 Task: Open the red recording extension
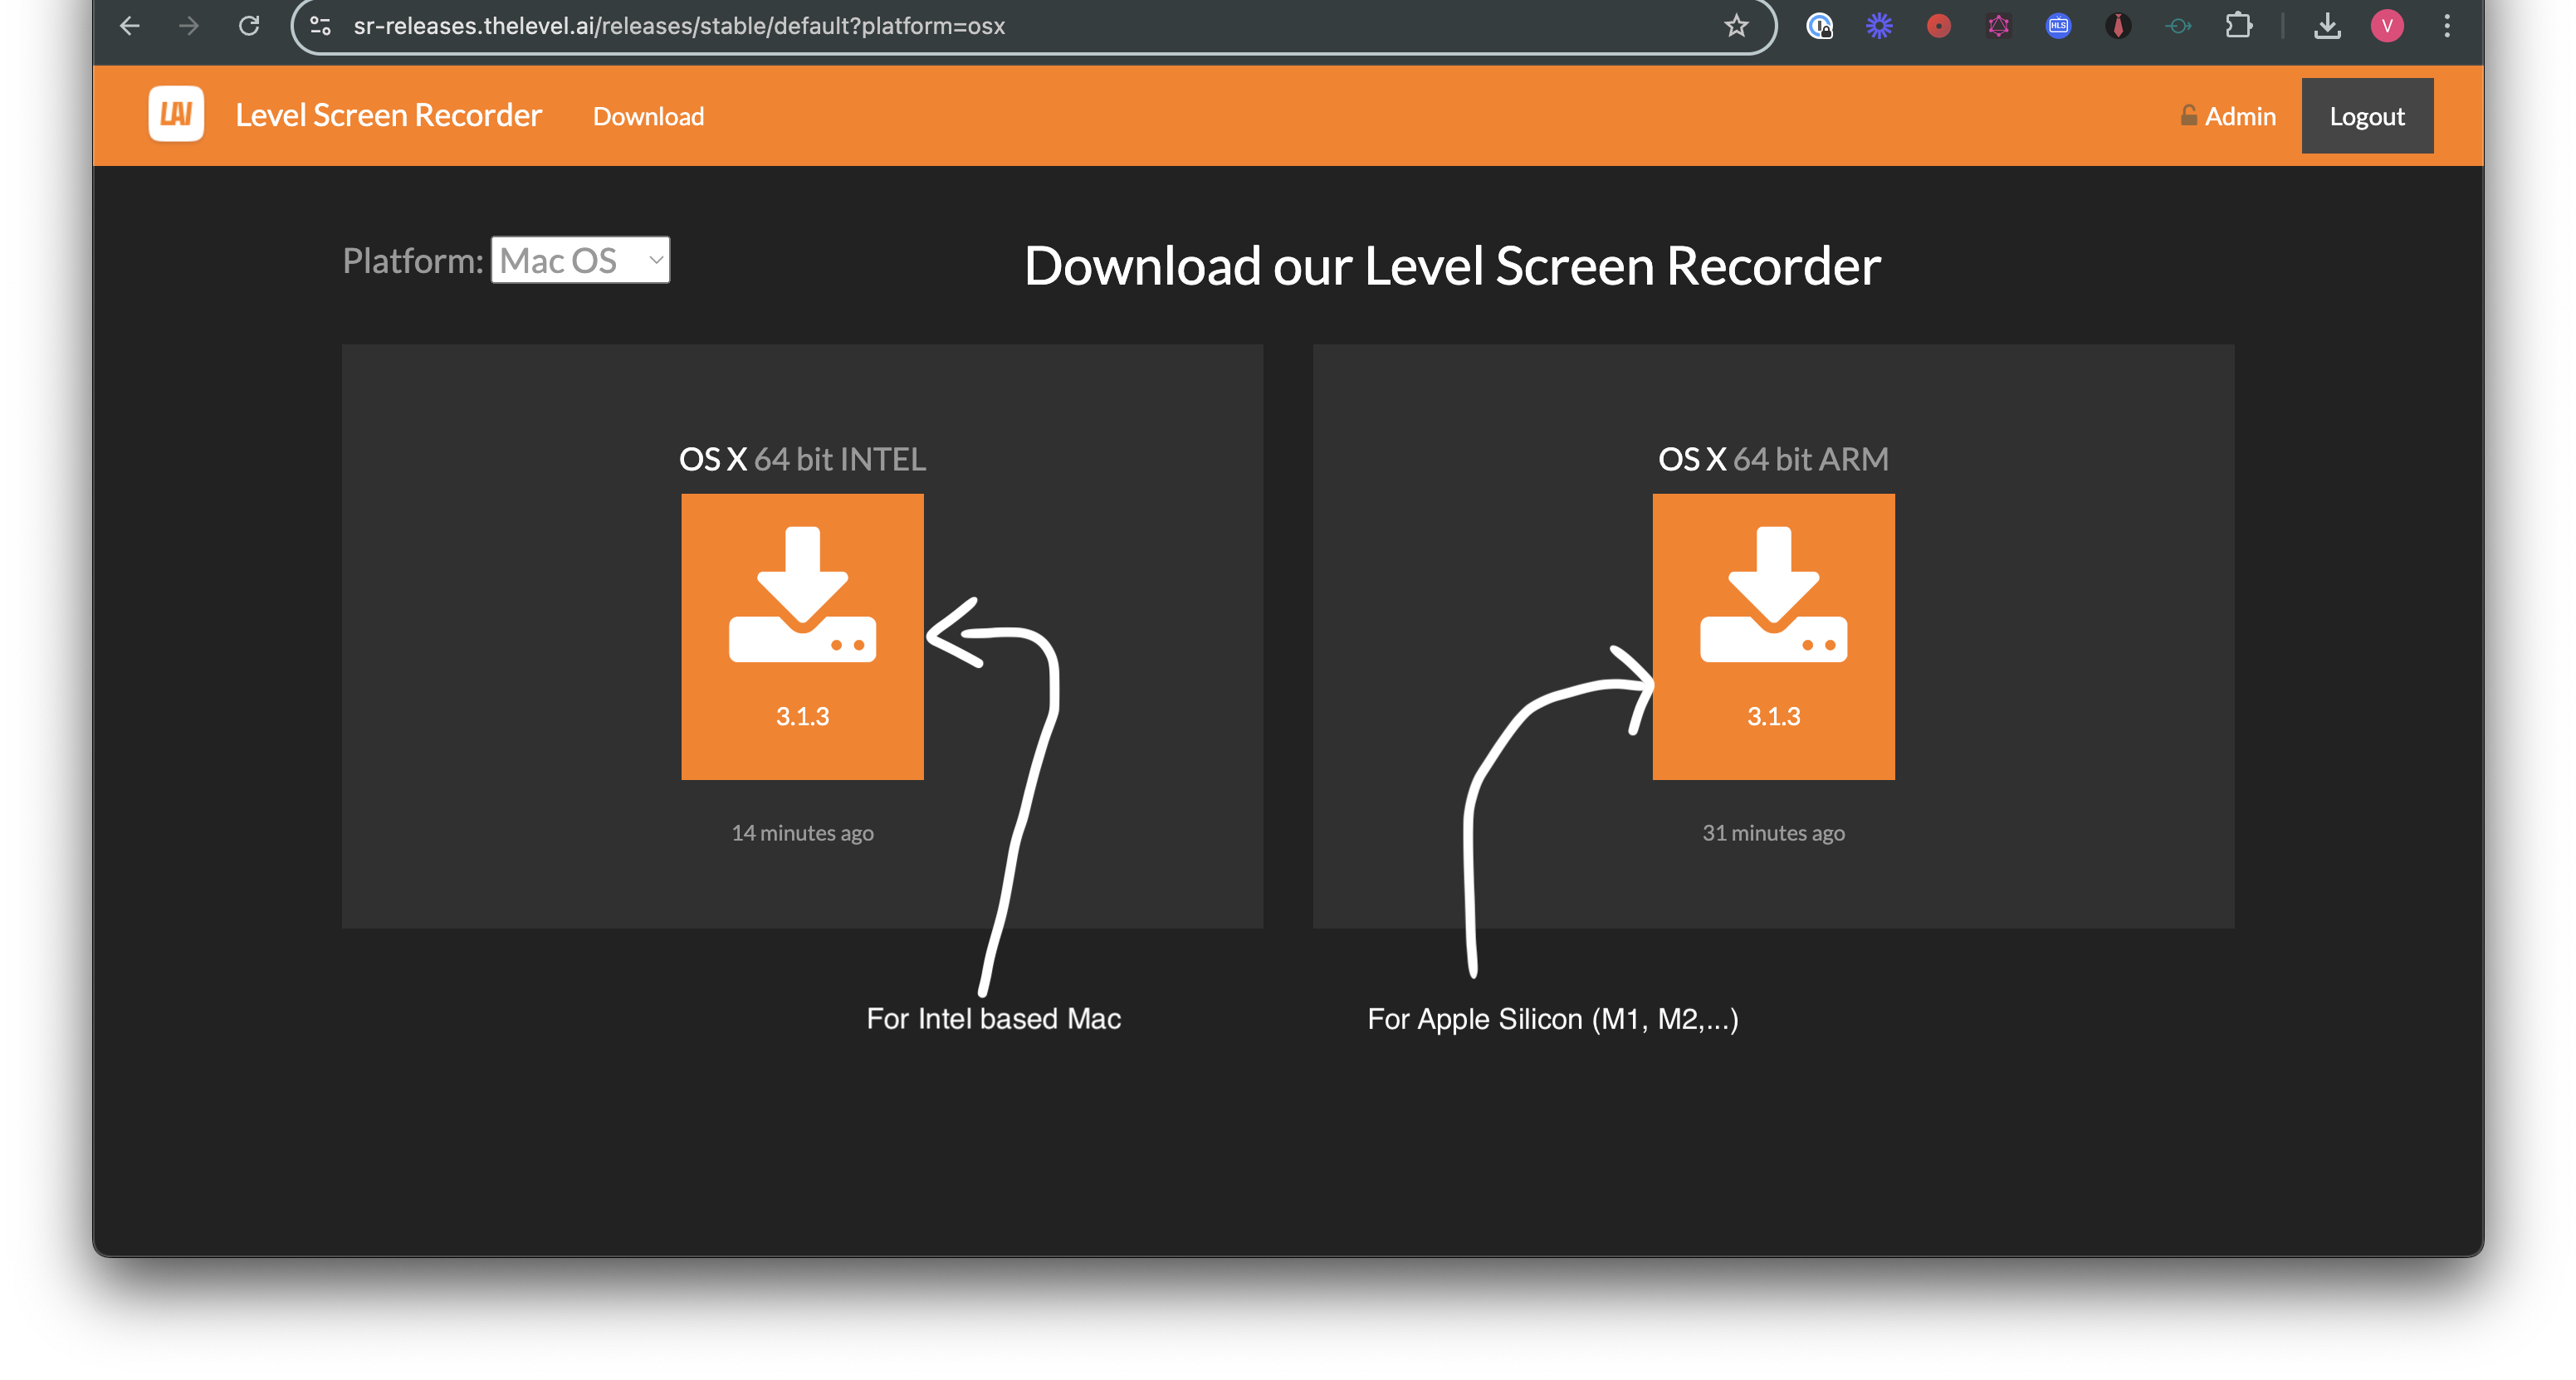coord(1938,26)
